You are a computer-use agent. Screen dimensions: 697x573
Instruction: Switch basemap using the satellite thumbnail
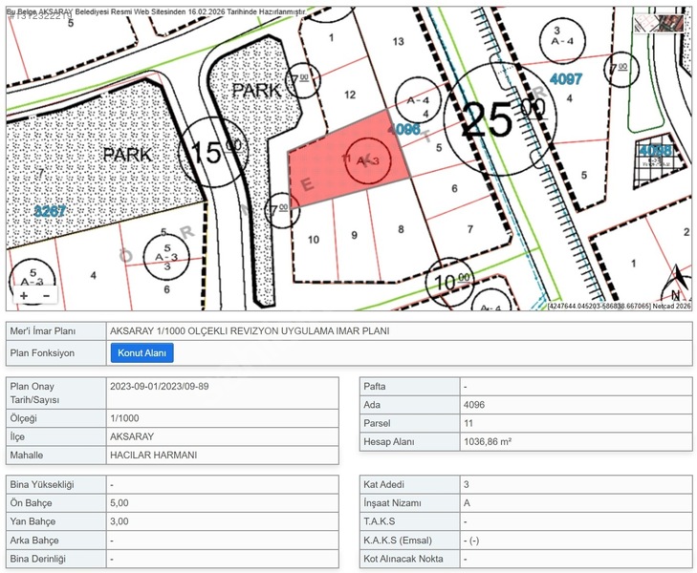point(659,23)
